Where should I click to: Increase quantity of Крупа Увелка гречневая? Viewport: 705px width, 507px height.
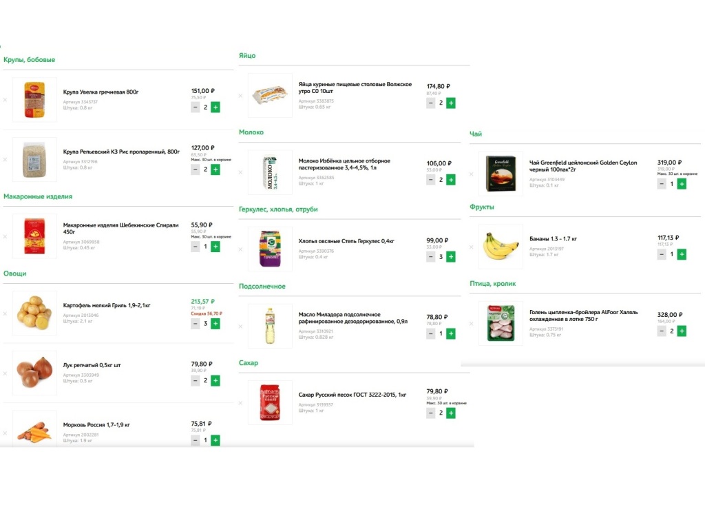215,107
